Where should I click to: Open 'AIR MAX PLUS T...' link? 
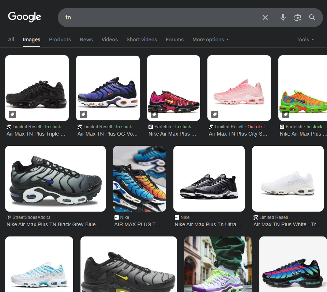137,224
